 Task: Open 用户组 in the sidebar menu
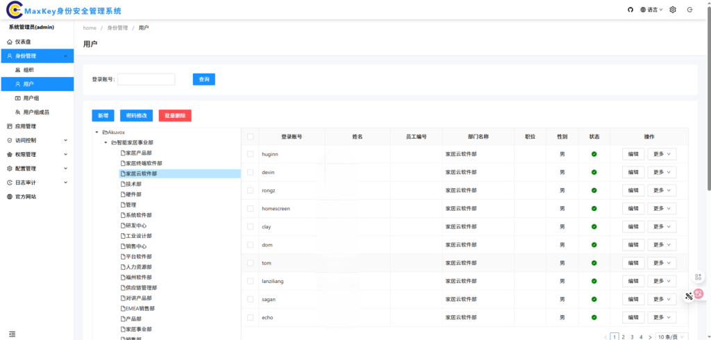31,98
